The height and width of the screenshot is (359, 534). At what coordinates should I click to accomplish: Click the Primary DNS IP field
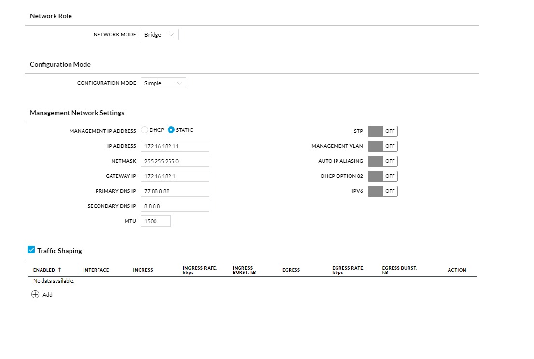[175, 191]
